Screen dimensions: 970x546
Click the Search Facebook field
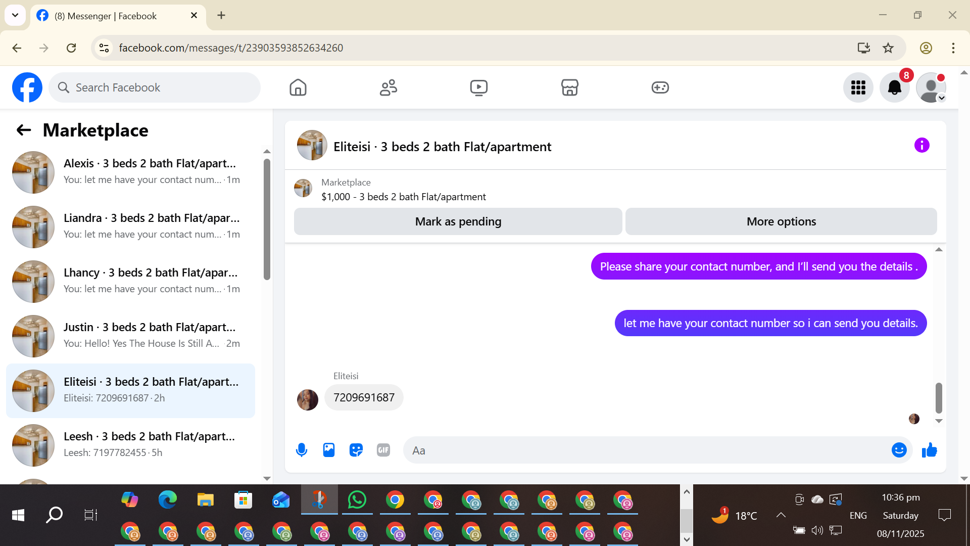[155, 87]
